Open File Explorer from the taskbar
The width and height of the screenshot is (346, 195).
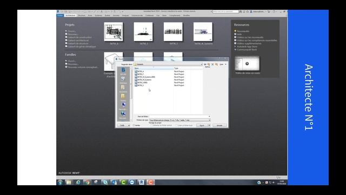pos(69,182)
